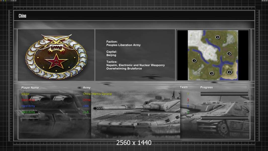This screenshot has width=268, height=151.
Task: Click the "Faction:" label
Action: [x=112, y=42]
